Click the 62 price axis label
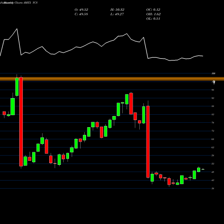Screen dimensions: 224x224 [213, 147]
